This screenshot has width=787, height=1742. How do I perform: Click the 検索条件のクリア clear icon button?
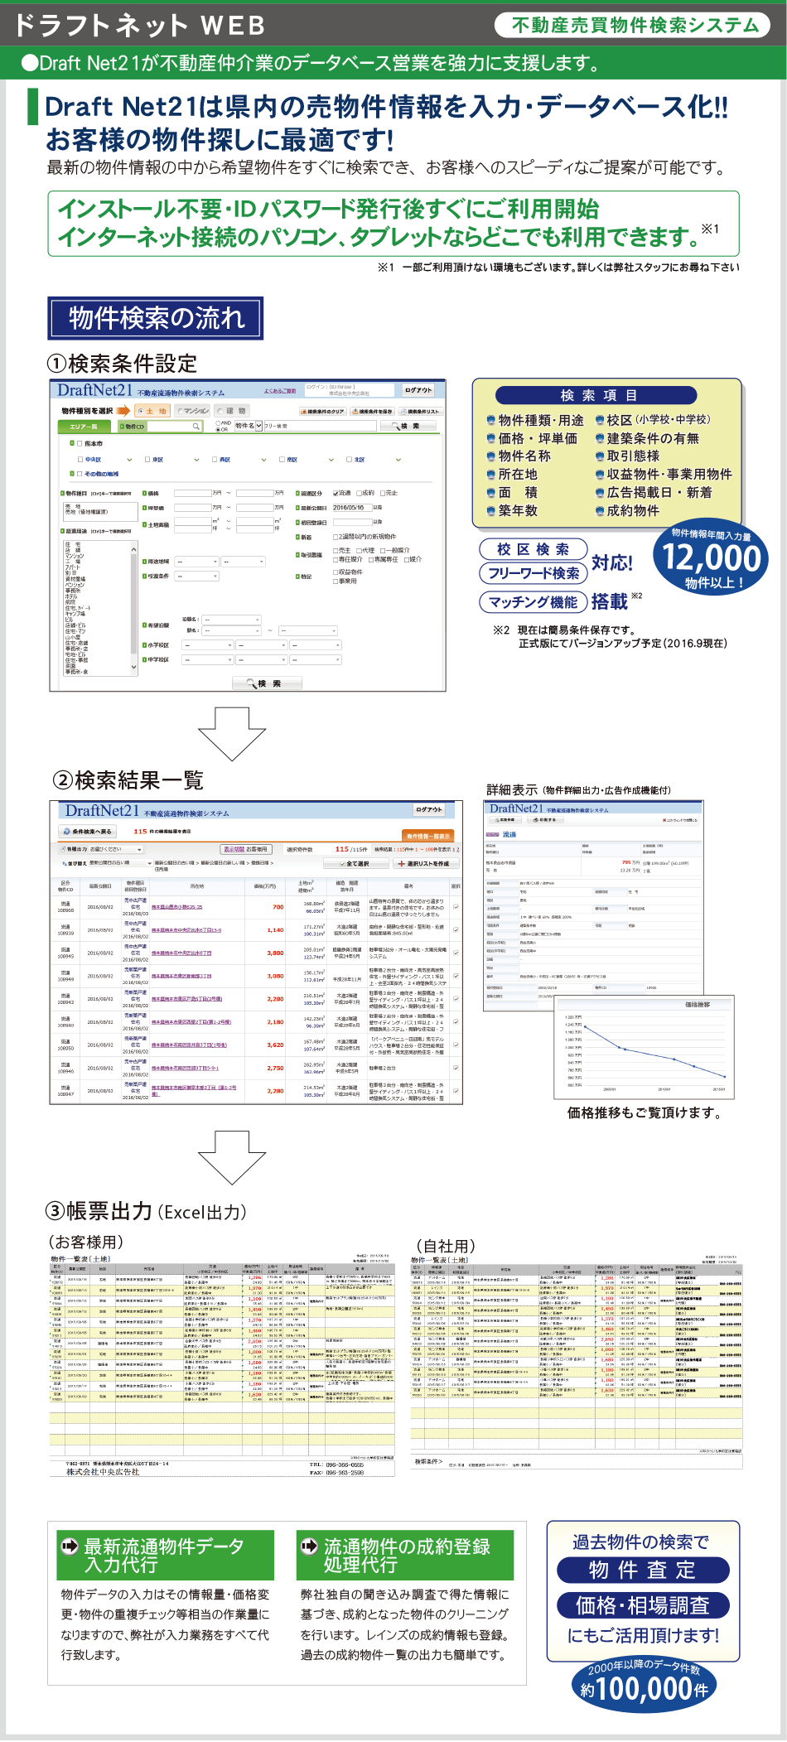(323, 411)
